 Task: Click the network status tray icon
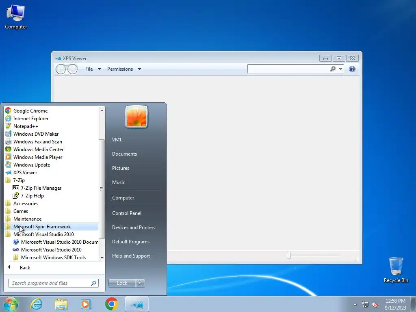365,304
